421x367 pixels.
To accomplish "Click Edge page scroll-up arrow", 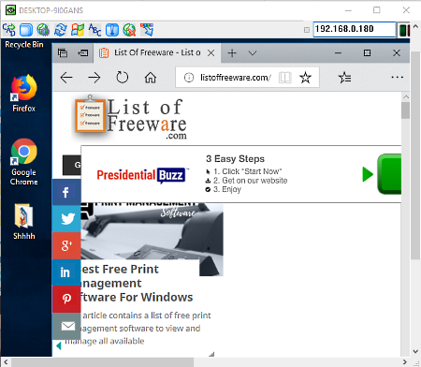I will (406, 96).
